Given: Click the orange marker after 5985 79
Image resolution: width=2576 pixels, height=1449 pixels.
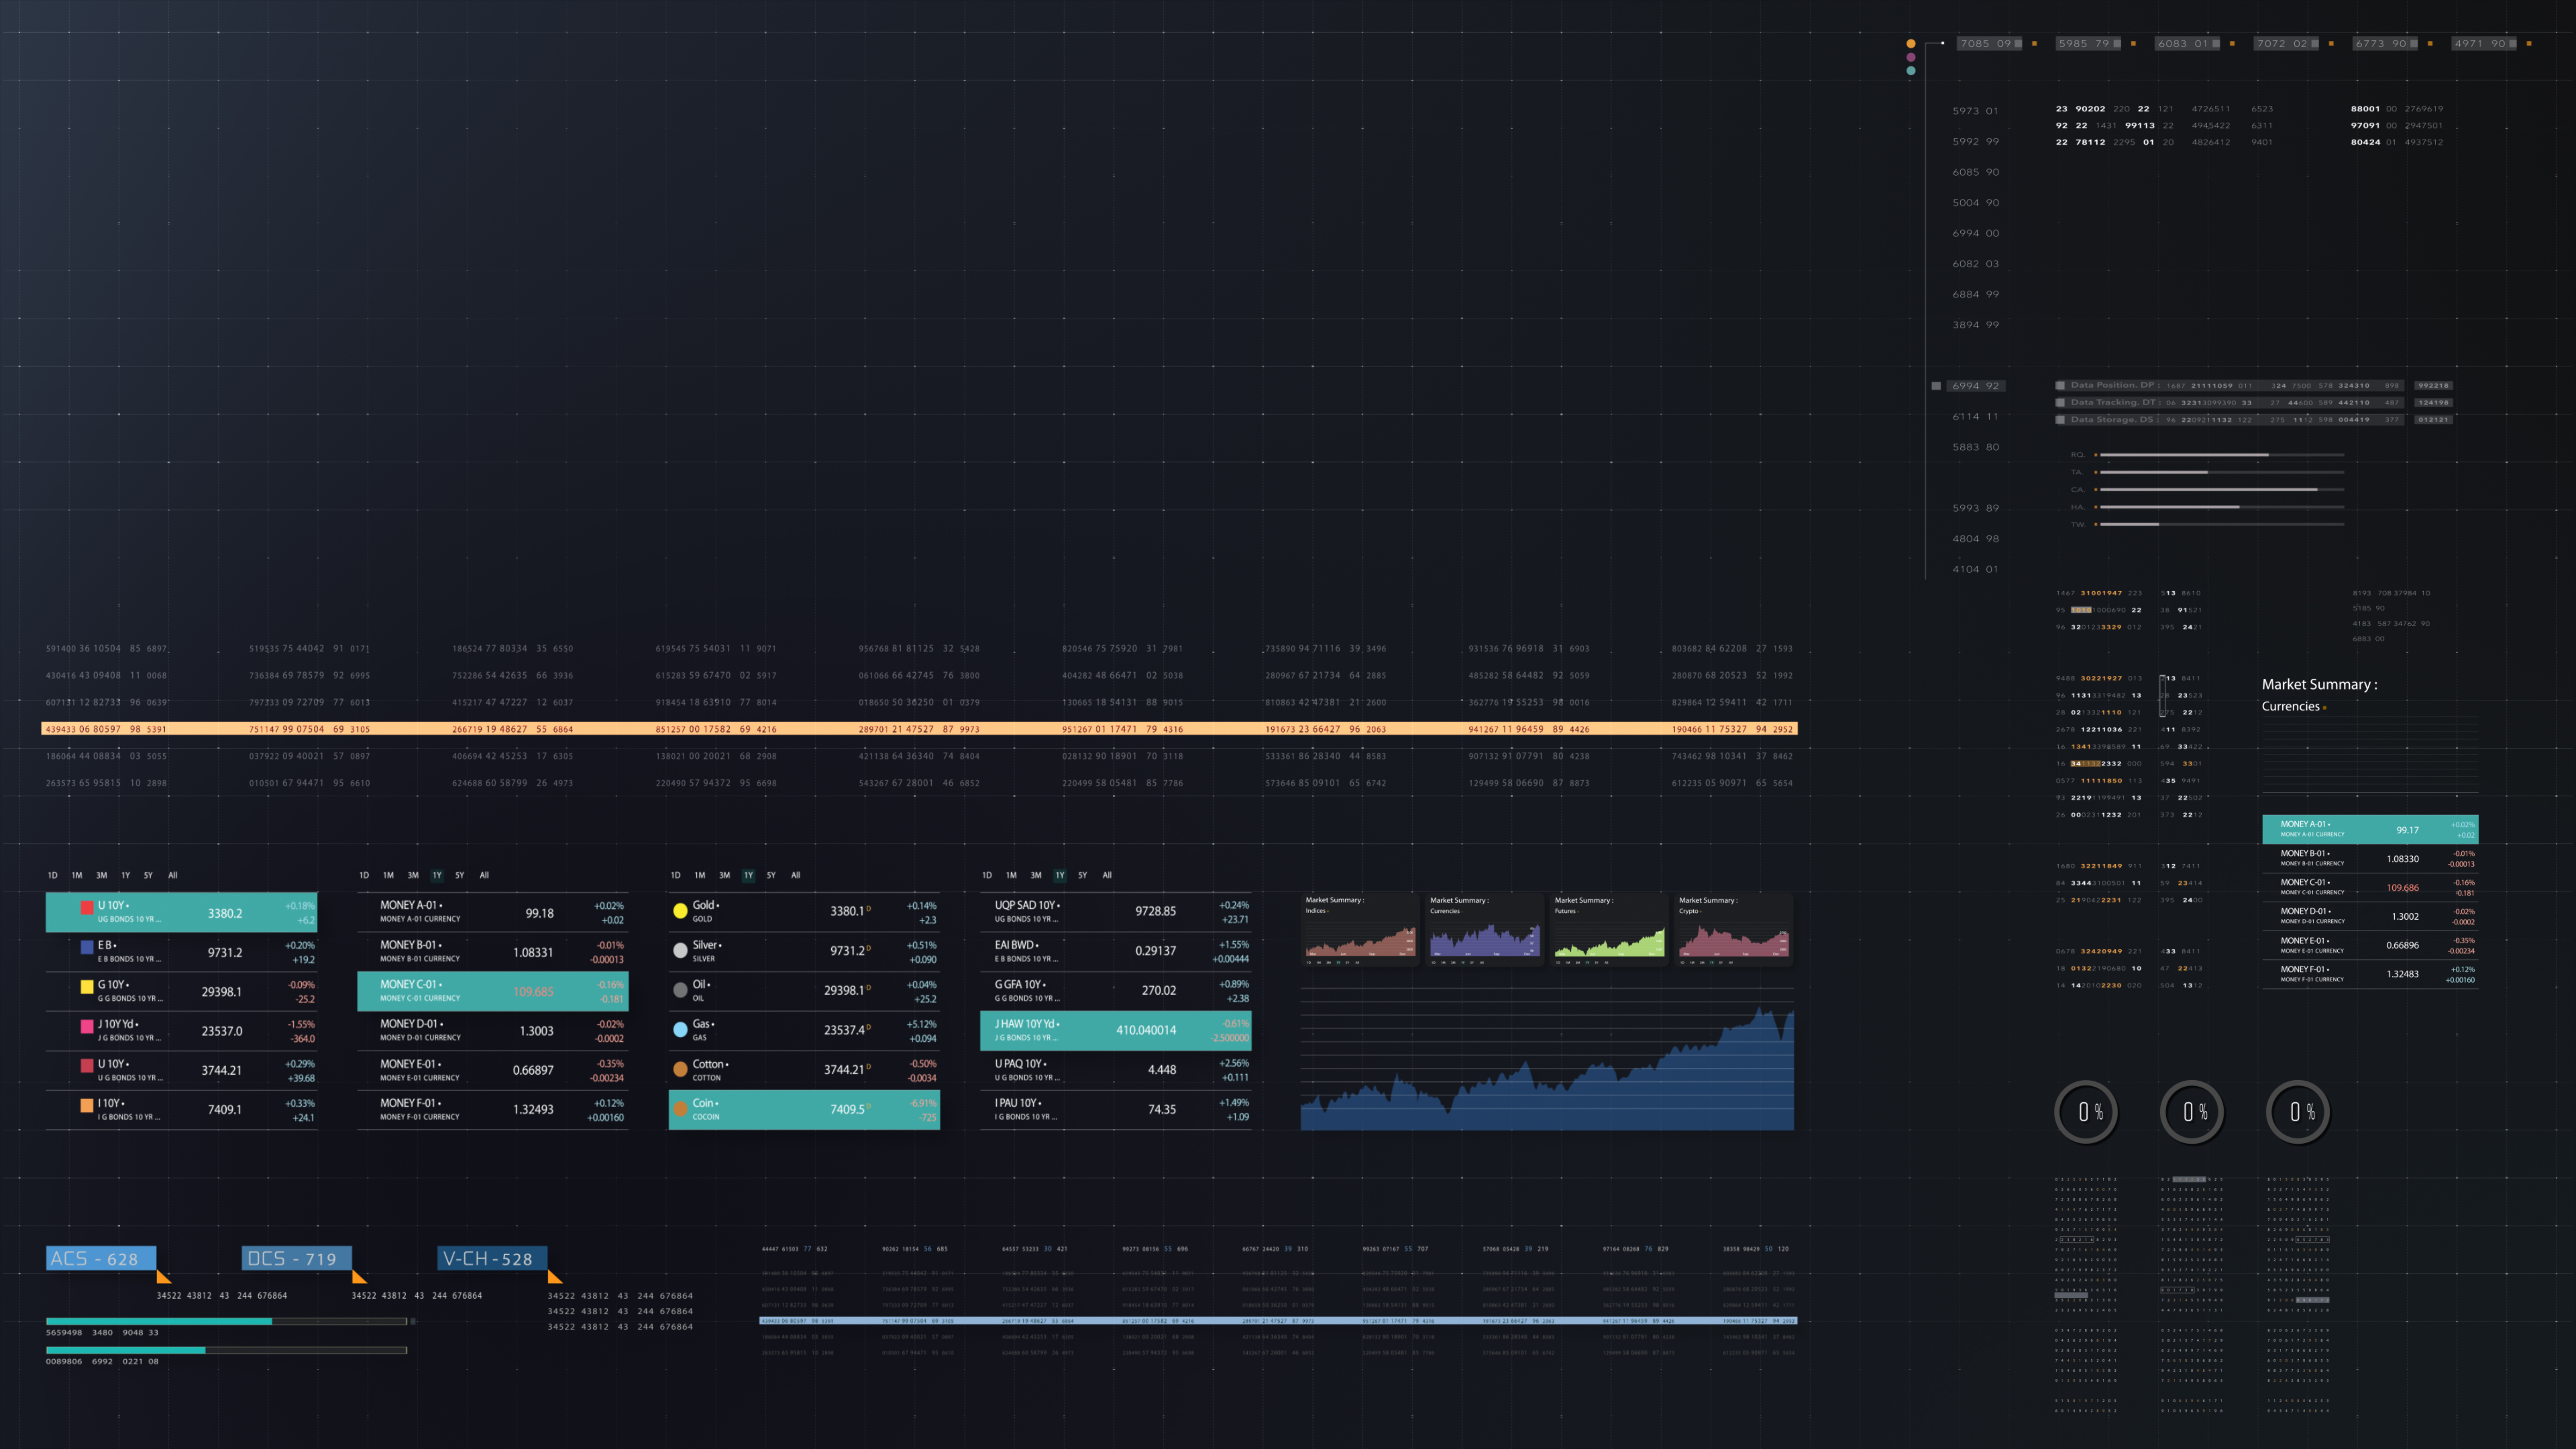Looking at the screenshot, I should click(2133, 44).
